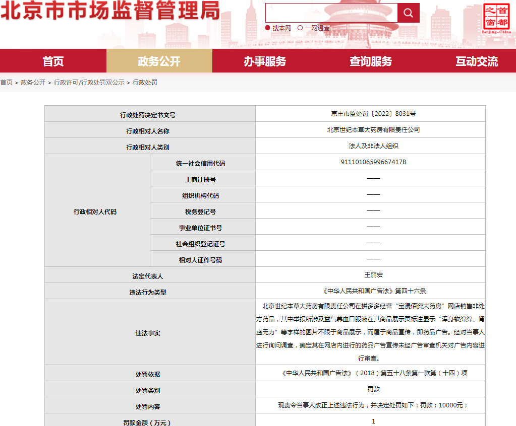Screen dimensions: 516x426
Task: Click the magnifier search button
Action: pyautogui.click(x=408, y=13)
